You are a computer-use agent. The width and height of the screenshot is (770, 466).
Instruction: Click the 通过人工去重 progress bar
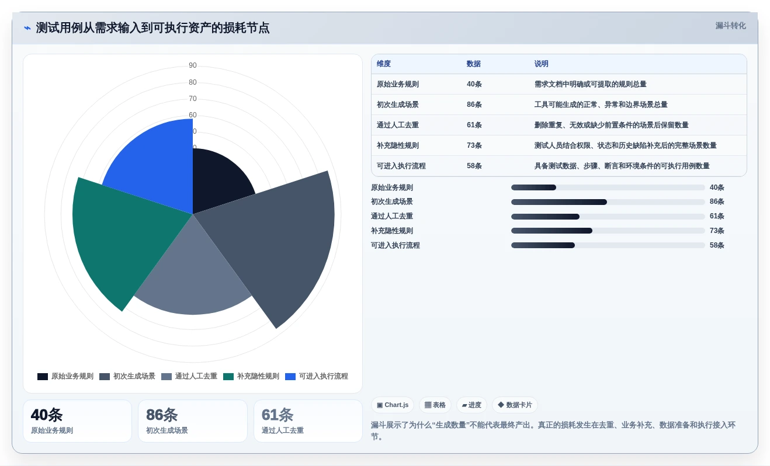click(x=608, y=217)
